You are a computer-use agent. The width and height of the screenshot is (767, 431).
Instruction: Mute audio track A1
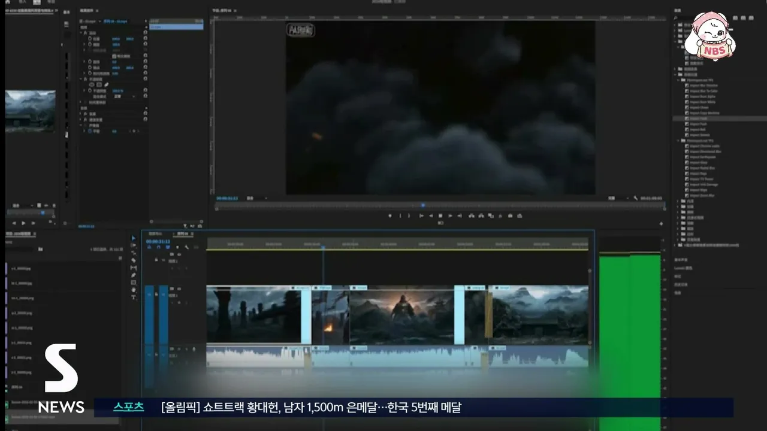(x=179, y=348)
